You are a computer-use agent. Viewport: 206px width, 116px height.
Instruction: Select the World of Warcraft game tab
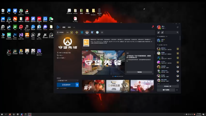pos(72,32)
